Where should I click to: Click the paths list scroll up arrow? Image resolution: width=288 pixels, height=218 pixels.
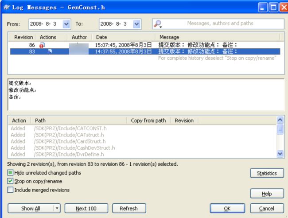[280, 120]
